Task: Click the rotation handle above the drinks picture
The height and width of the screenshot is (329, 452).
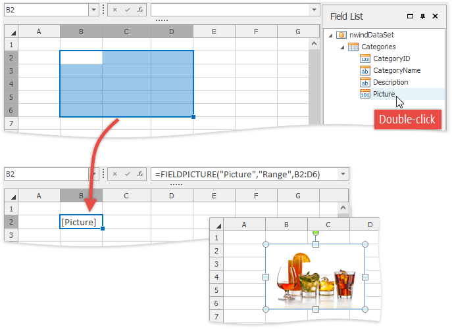Action: (316, 232)
